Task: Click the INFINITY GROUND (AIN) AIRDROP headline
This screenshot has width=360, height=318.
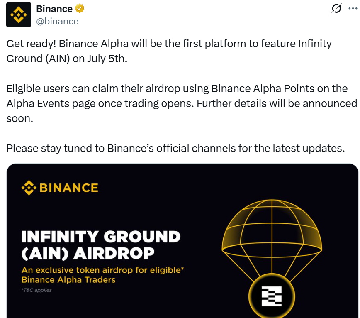Action: (x=101, y=245)
